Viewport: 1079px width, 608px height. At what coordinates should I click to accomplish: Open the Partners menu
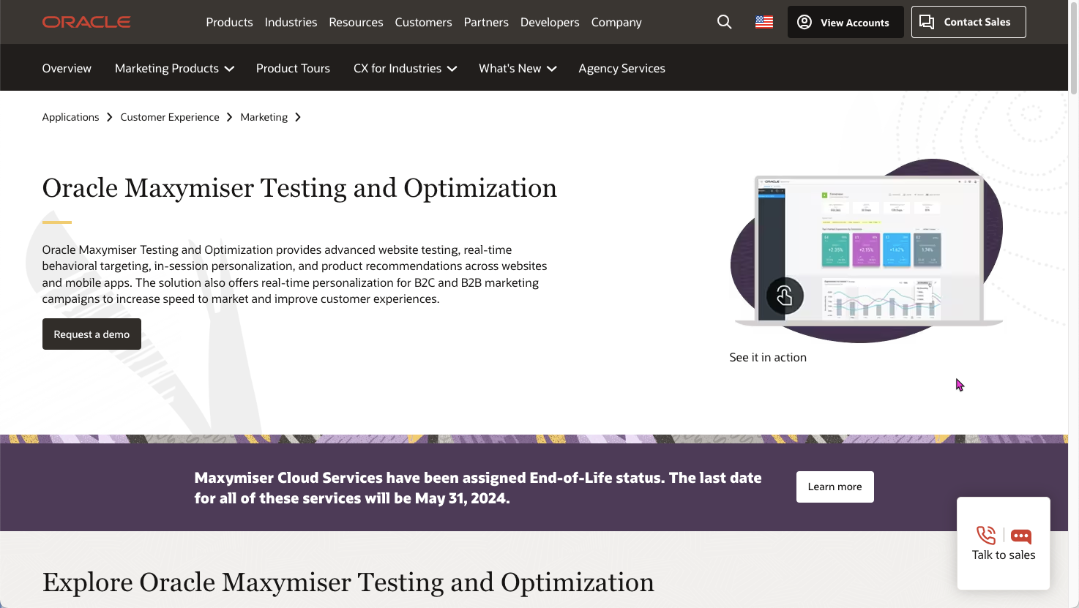click(x=486, y=22)
